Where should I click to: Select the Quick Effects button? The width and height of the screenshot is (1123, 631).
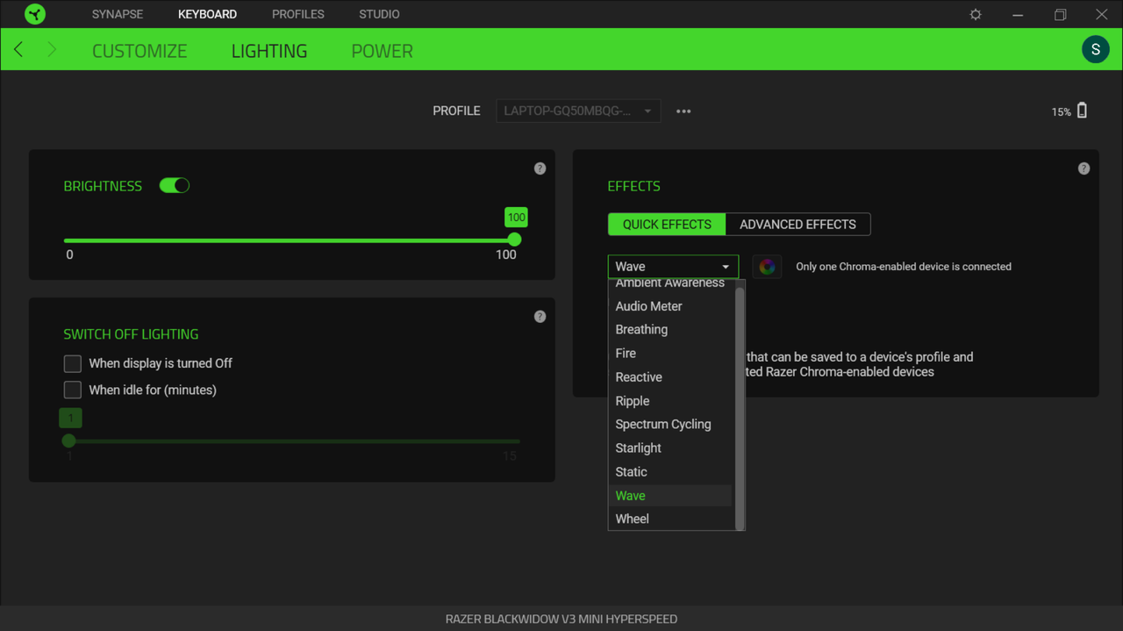[x=667, y=225]
